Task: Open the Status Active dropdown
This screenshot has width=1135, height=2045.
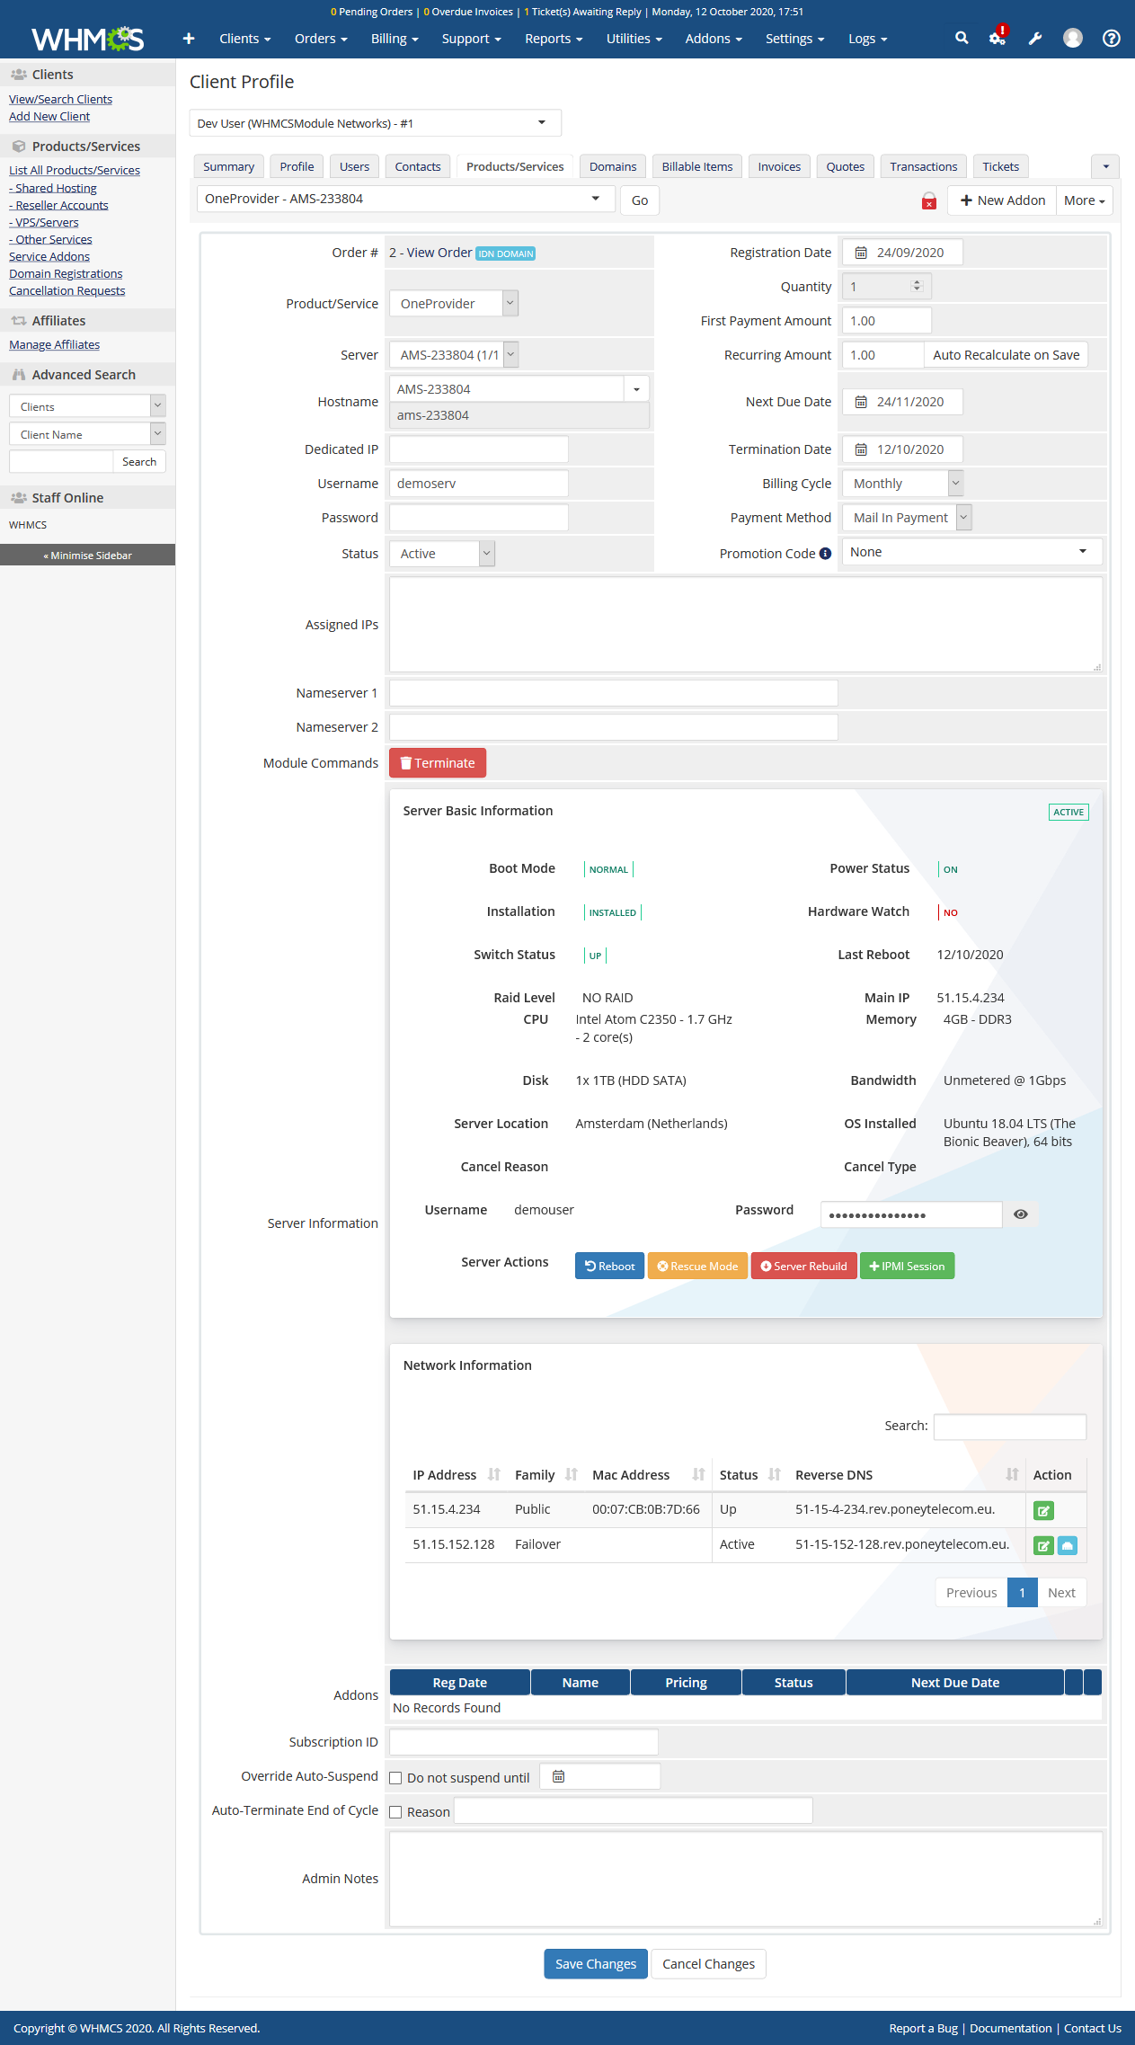Action: (x=442, y=554)
